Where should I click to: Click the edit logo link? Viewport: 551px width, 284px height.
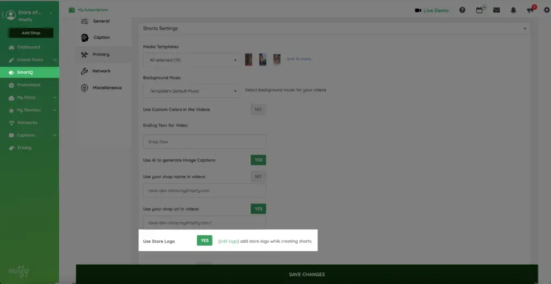point(229,242)
